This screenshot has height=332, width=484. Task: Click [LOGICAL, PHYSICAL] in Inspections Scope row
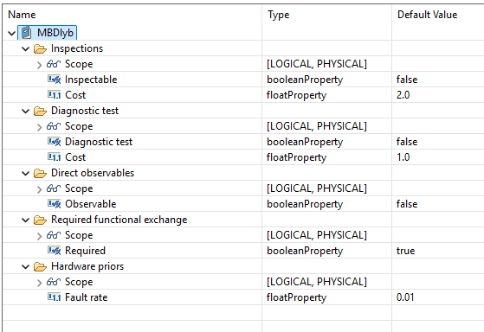pos(317,64)
